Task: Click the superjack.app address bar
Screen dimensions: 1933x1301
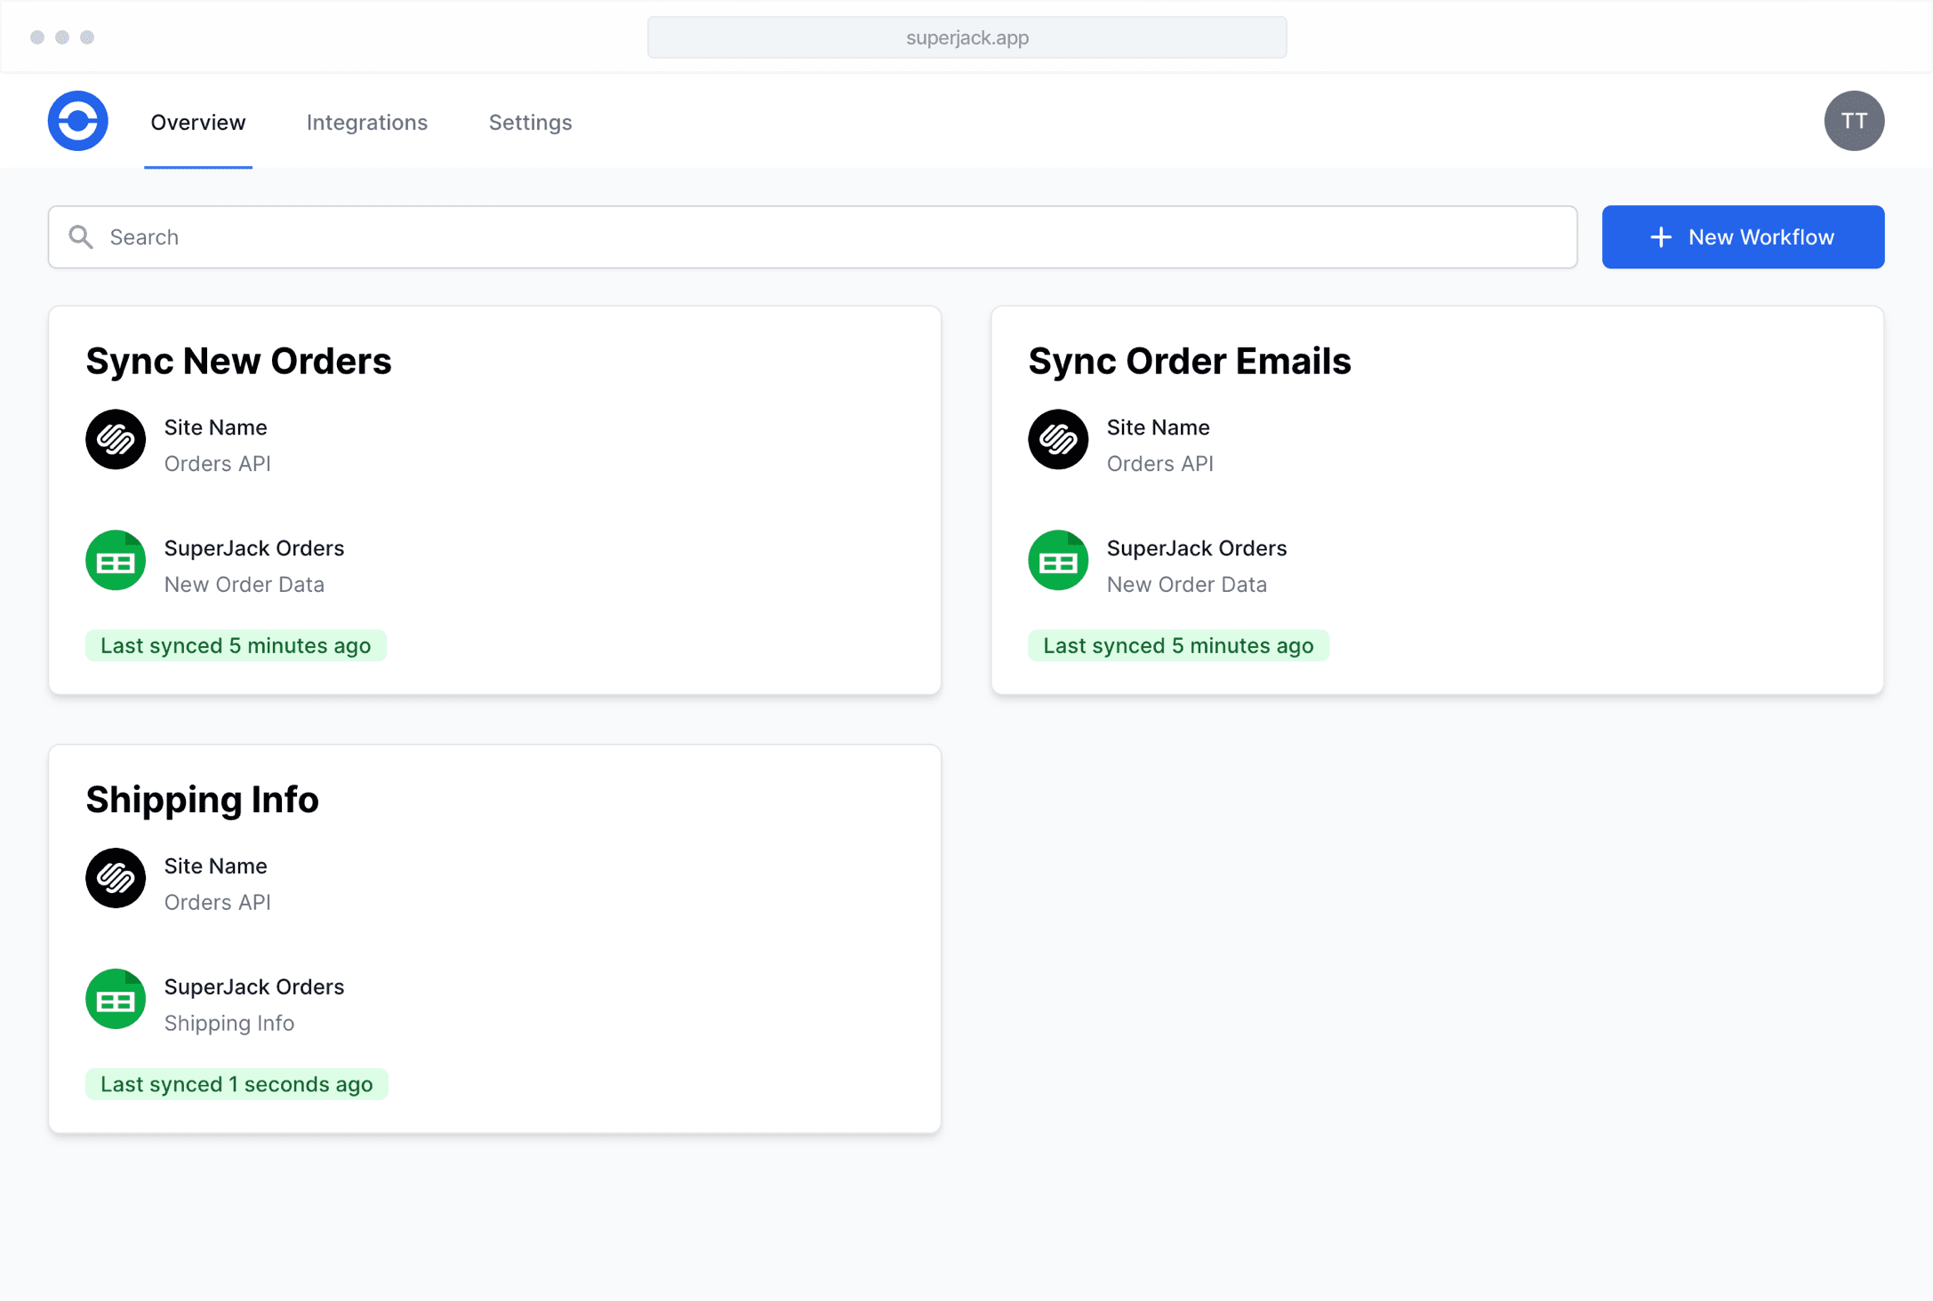Action: [966, 37]
